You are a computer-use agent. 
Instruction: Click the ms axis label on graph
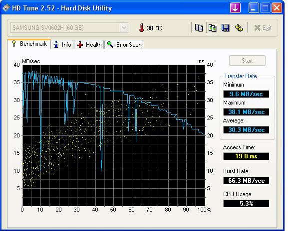[x=201, y=62]
